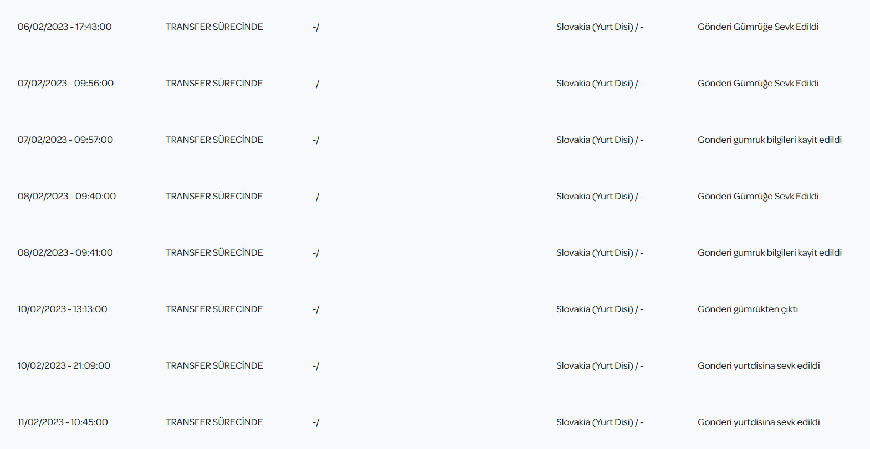
Task: Select the 10/02/2023 - 13:13:00 date entry
Action: 62,309
